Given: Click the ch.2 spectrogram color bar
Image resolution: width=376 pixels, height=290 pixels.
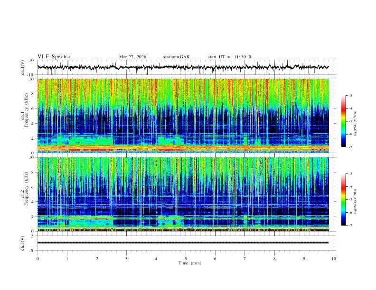Looking at the screenshot, I should (x=344, y=199).
